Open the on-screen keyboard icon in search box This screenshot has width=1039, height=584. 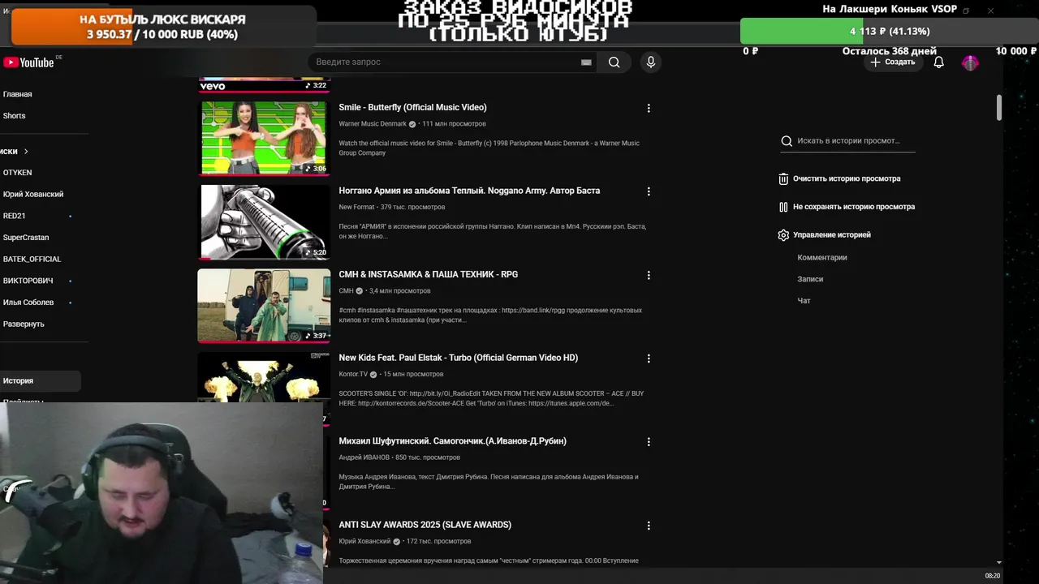click(x=586, y=62)
